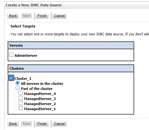Check the ManagedServer_1 checkbox
Viewport: 149px width, 130px height.
[x=21, y=108]
